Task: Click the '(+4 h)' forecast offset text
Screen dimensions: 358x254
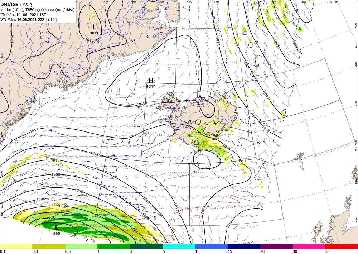Action: (51, 20)
